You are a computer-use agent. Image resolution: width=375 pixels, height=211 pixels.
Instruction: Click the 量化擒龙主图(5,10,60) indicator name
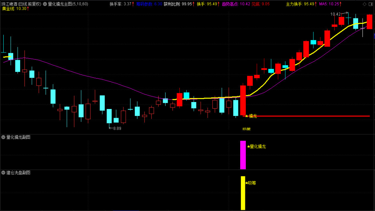[x=68, y=4]
